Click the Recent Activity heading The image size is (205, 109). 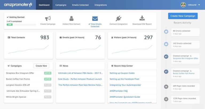(182, 23)
